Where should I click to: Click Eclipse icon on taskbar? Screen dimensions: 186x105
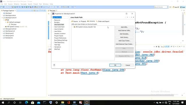coord(87,102)
